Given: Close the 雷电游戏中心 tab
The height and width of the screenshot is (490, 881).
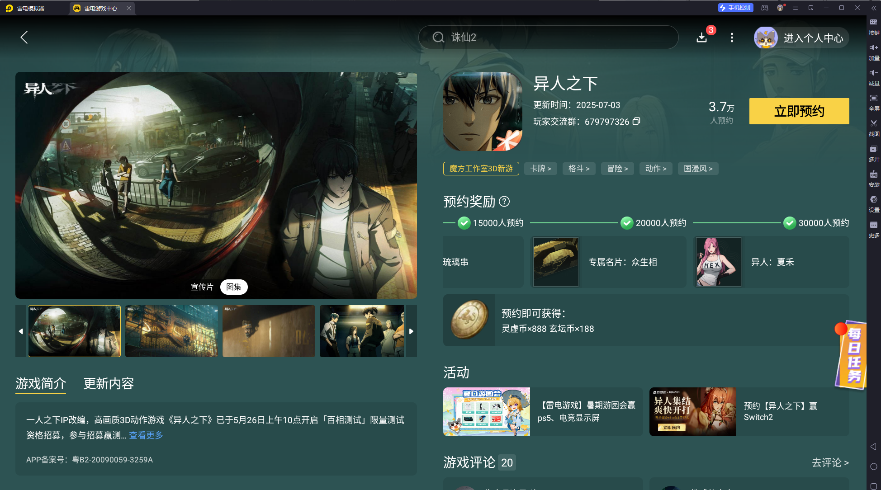Looking at the screenshot, I should click(129, 8).
